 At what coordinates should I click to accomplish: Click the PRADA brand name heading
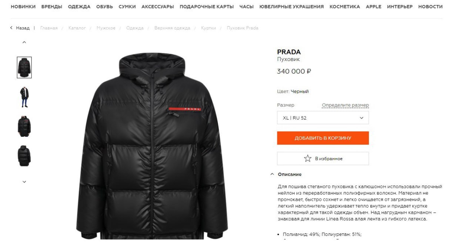tap(289, 52)
